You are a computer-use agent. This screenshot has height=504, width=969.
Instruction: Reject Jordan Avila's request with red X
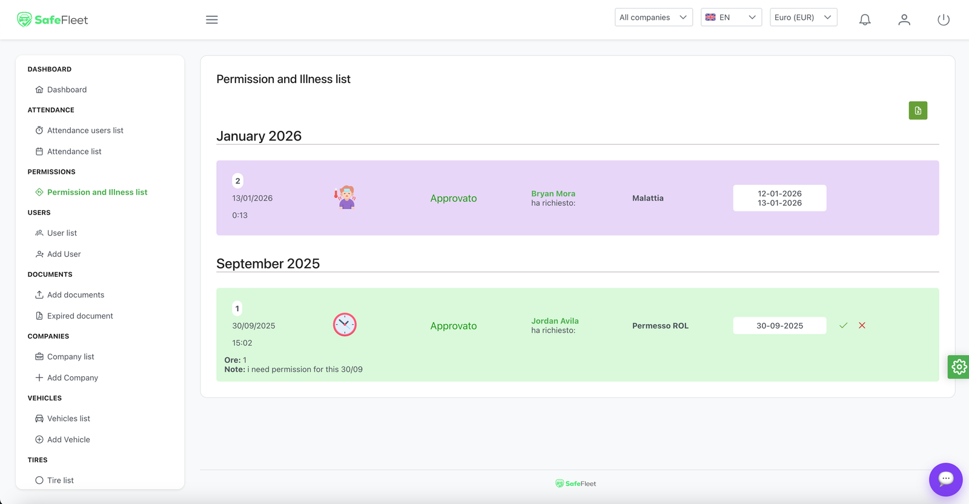click(x=862, y=326)
